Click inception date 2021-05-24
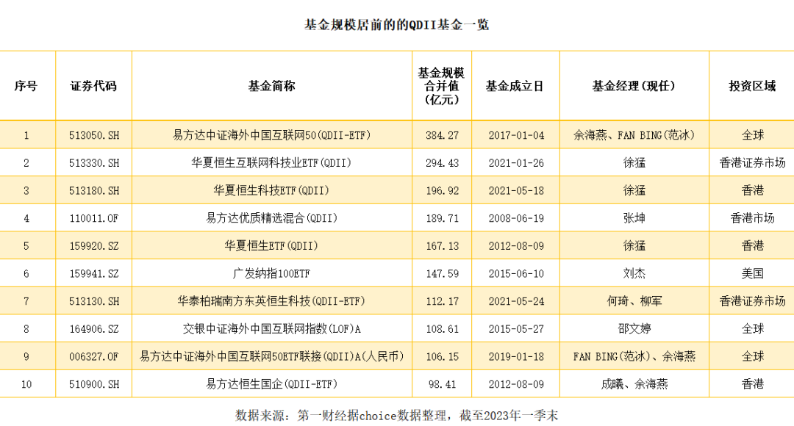 coord(516,301)
